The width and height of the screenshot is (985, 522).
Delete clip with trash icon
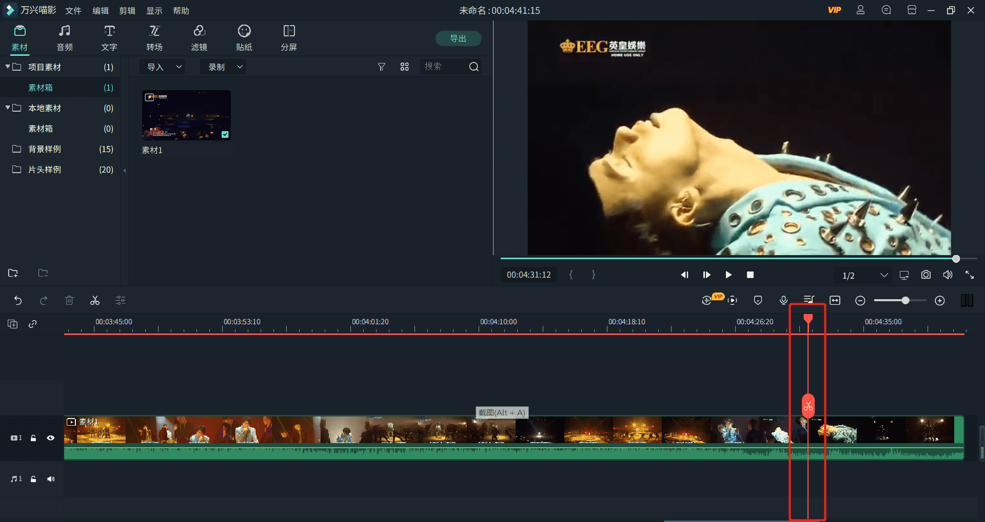pyautogui.click(x=69, y=301)
